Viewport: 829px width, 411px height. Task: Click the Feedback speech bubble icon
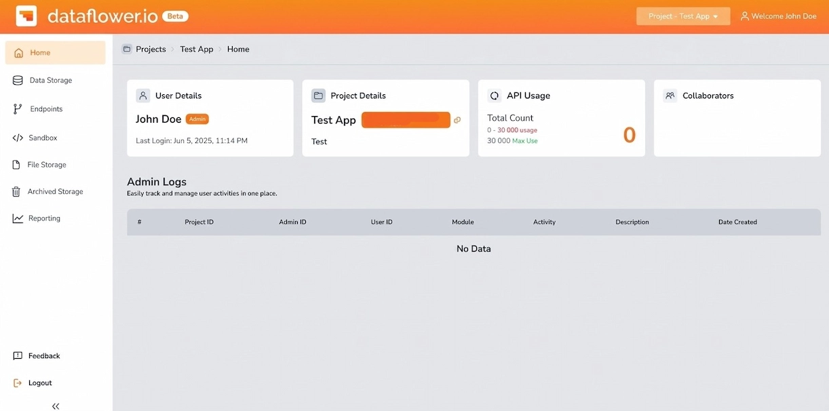pyautogui.click(x=18, y=356)
